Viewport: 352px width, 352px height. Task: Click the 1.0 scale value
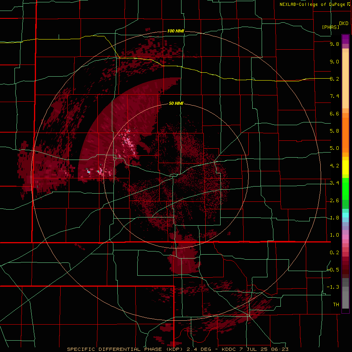coord(334,235)
